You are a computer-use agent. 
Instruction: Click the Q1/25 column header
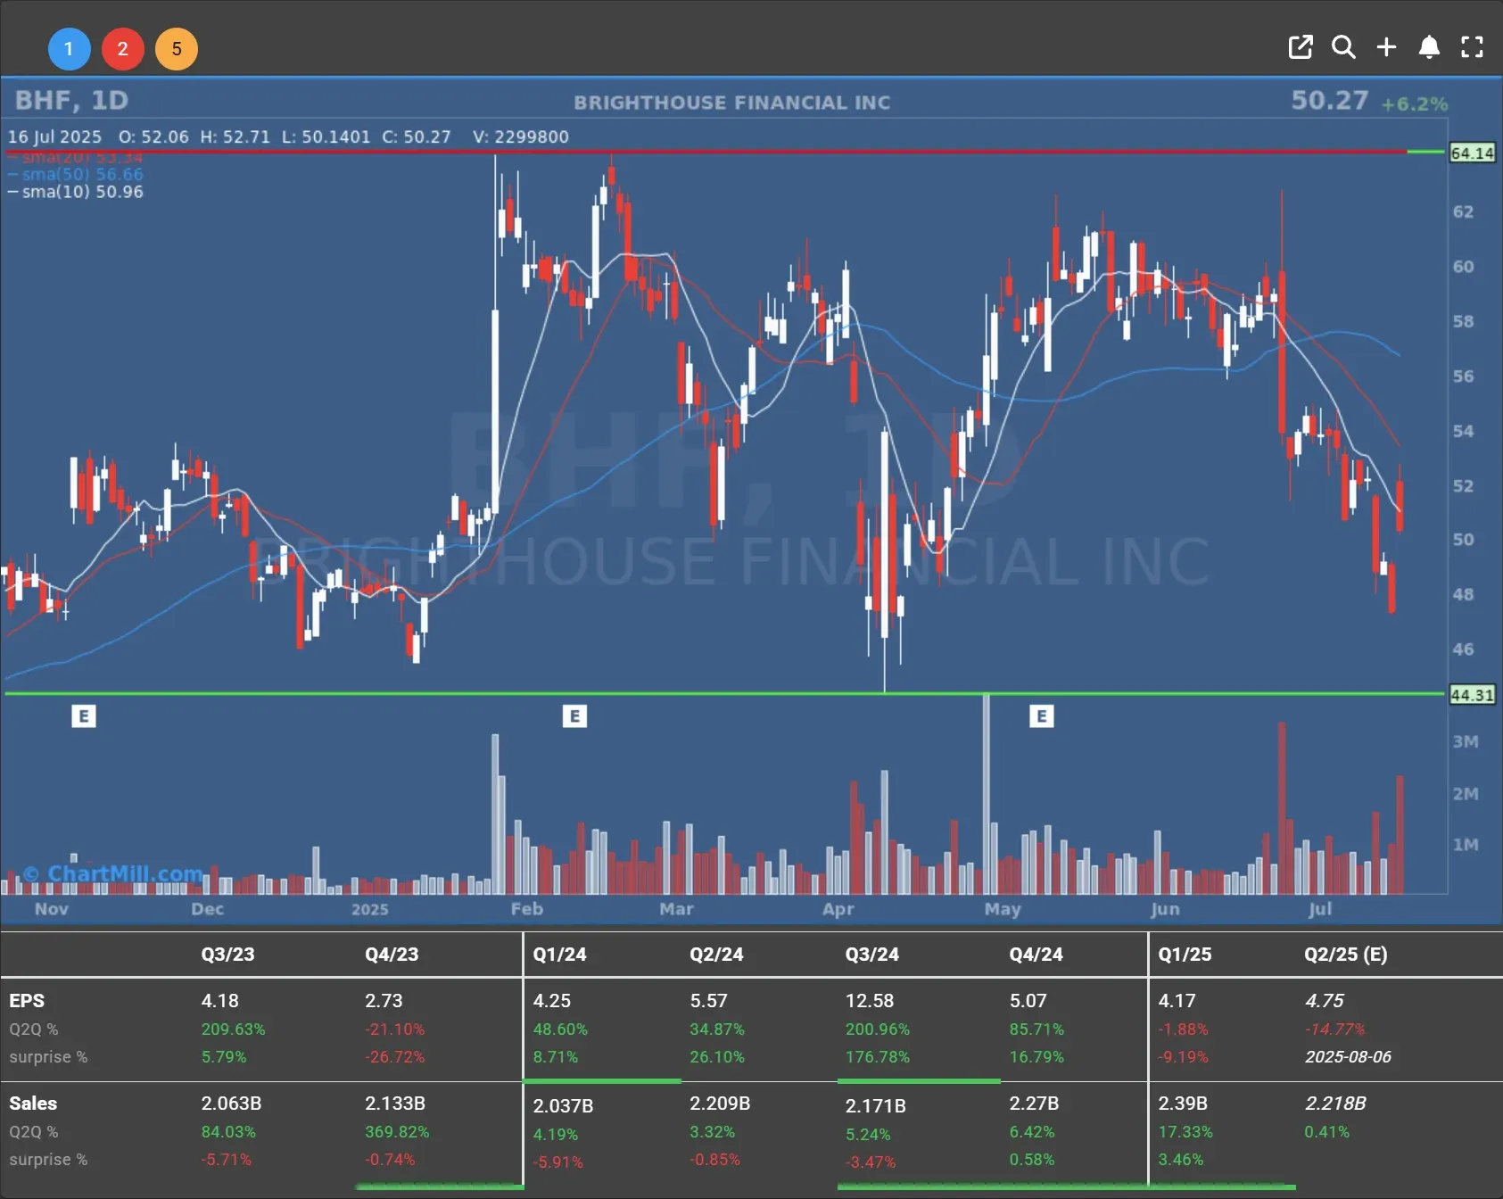point(1185,954)
